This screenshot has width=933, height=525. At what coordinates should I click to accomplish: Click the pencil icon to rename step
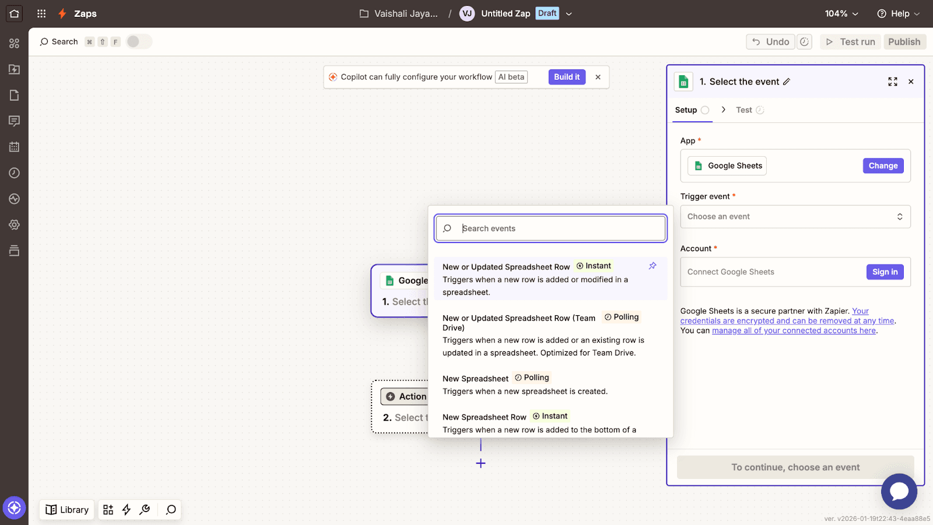click(787, 82)
